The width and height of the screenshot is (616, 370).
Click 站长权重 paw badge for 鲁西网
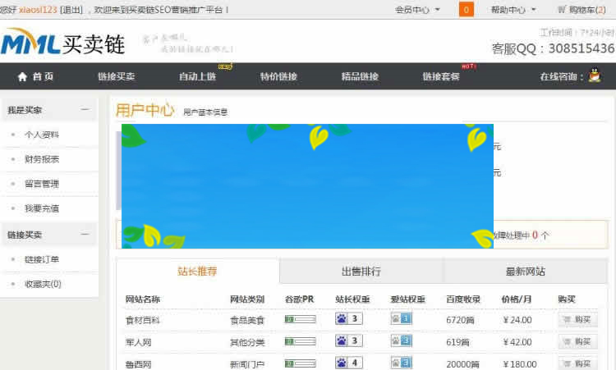(x=348, y=363)
